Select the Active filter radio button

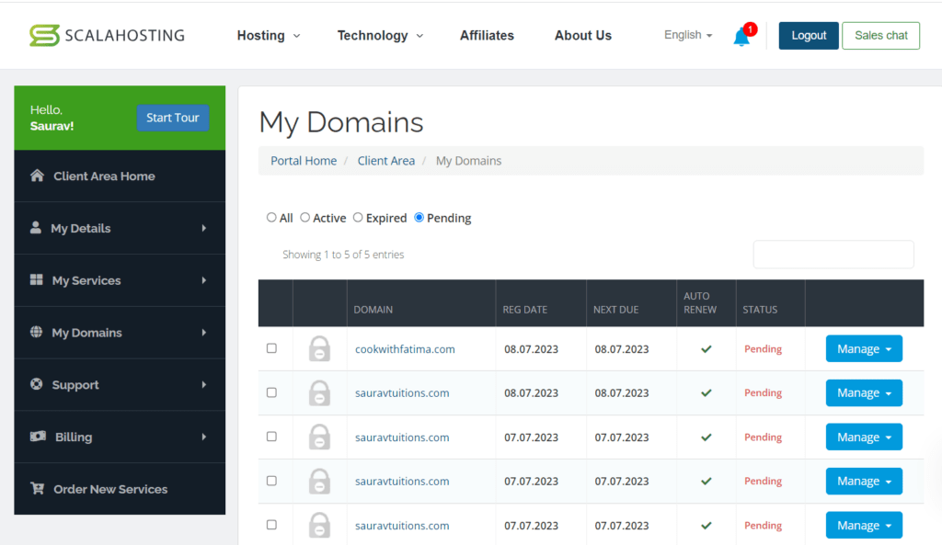click(304, 218)
